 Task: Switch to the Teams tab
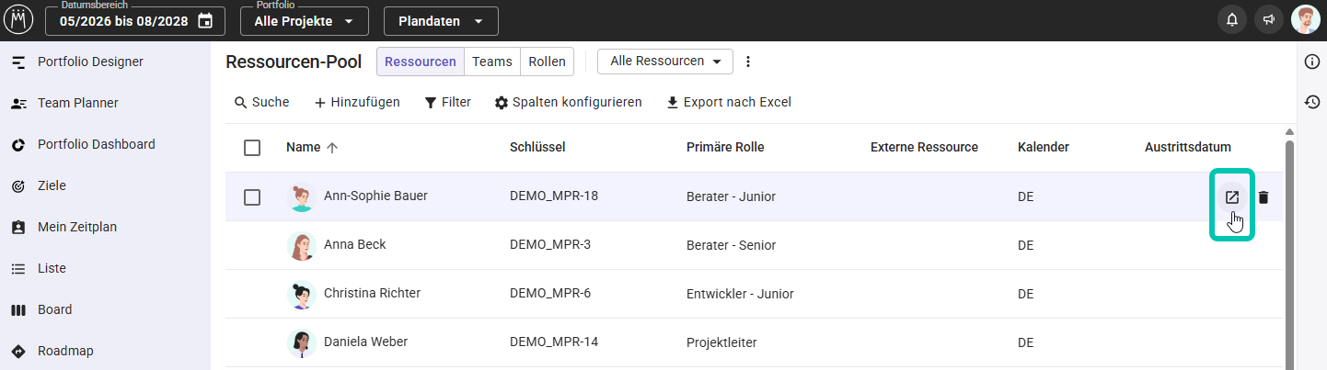(x=492, y=62)
